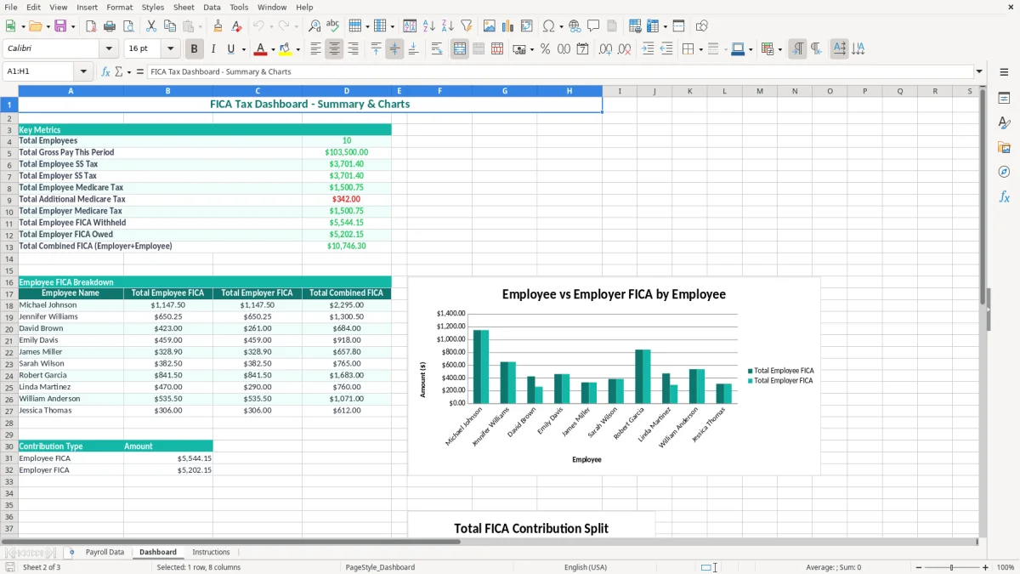Apply red font color swatch

pos(261,49)
